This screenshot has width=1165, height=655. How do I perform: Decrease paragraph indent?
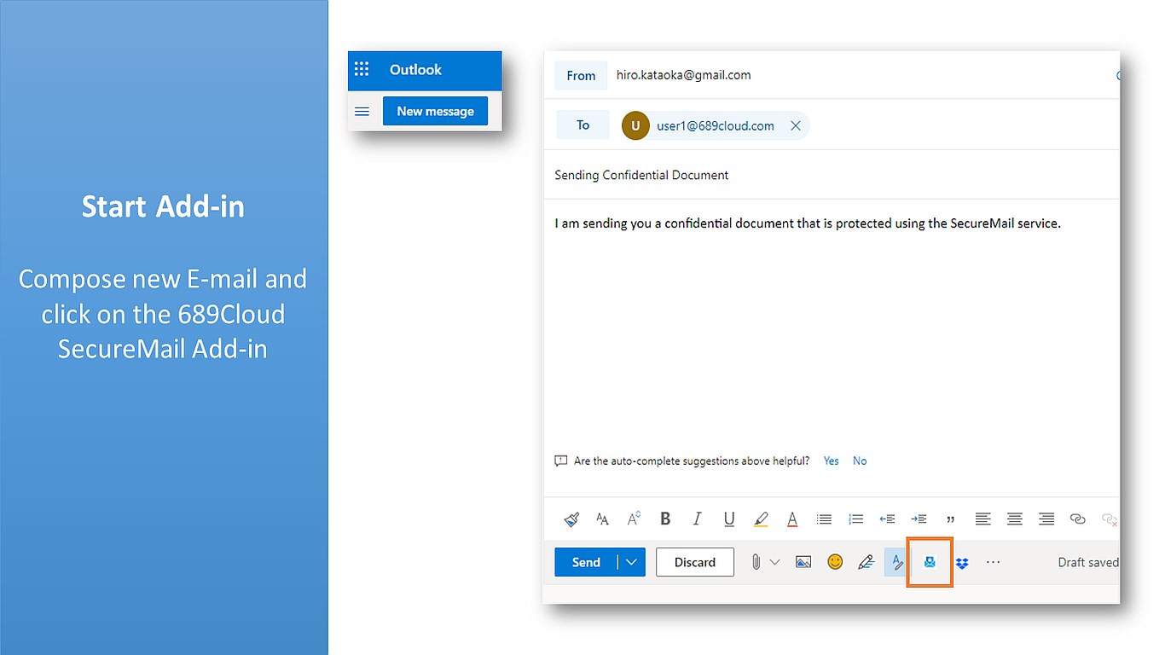tap(887, 519)
